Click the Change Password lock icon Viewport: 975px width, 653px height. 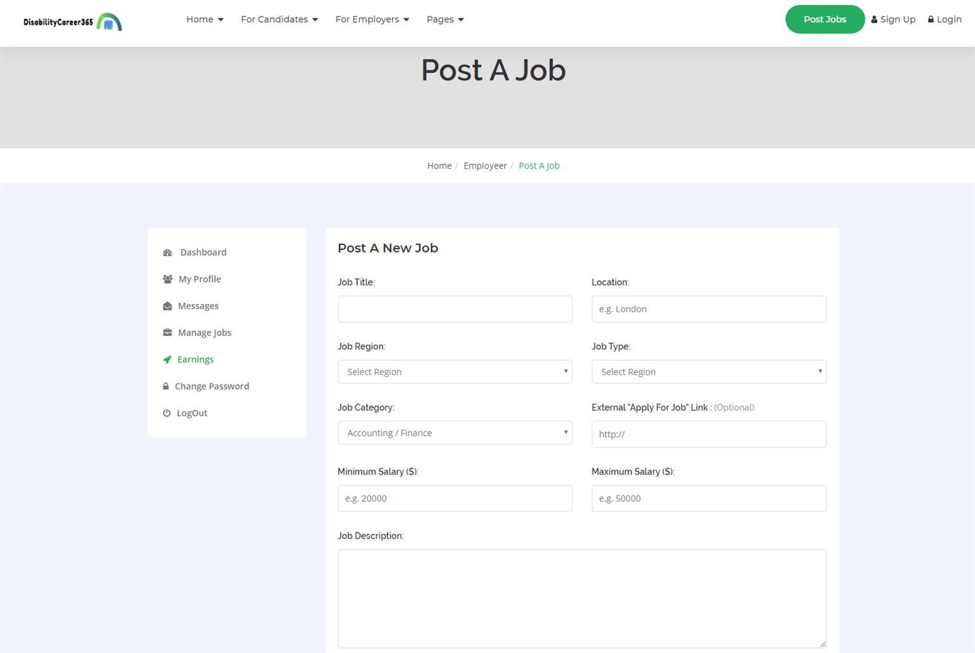point(166,386)
